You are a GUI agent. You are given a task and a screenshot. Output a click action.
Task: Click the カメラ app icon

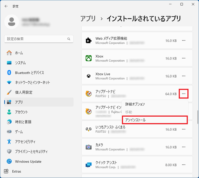coord(89,147)
